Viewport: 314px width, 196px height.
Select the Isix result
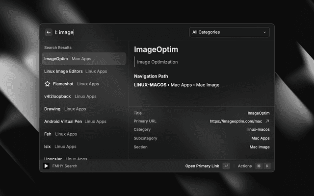[x=84, y=147]
